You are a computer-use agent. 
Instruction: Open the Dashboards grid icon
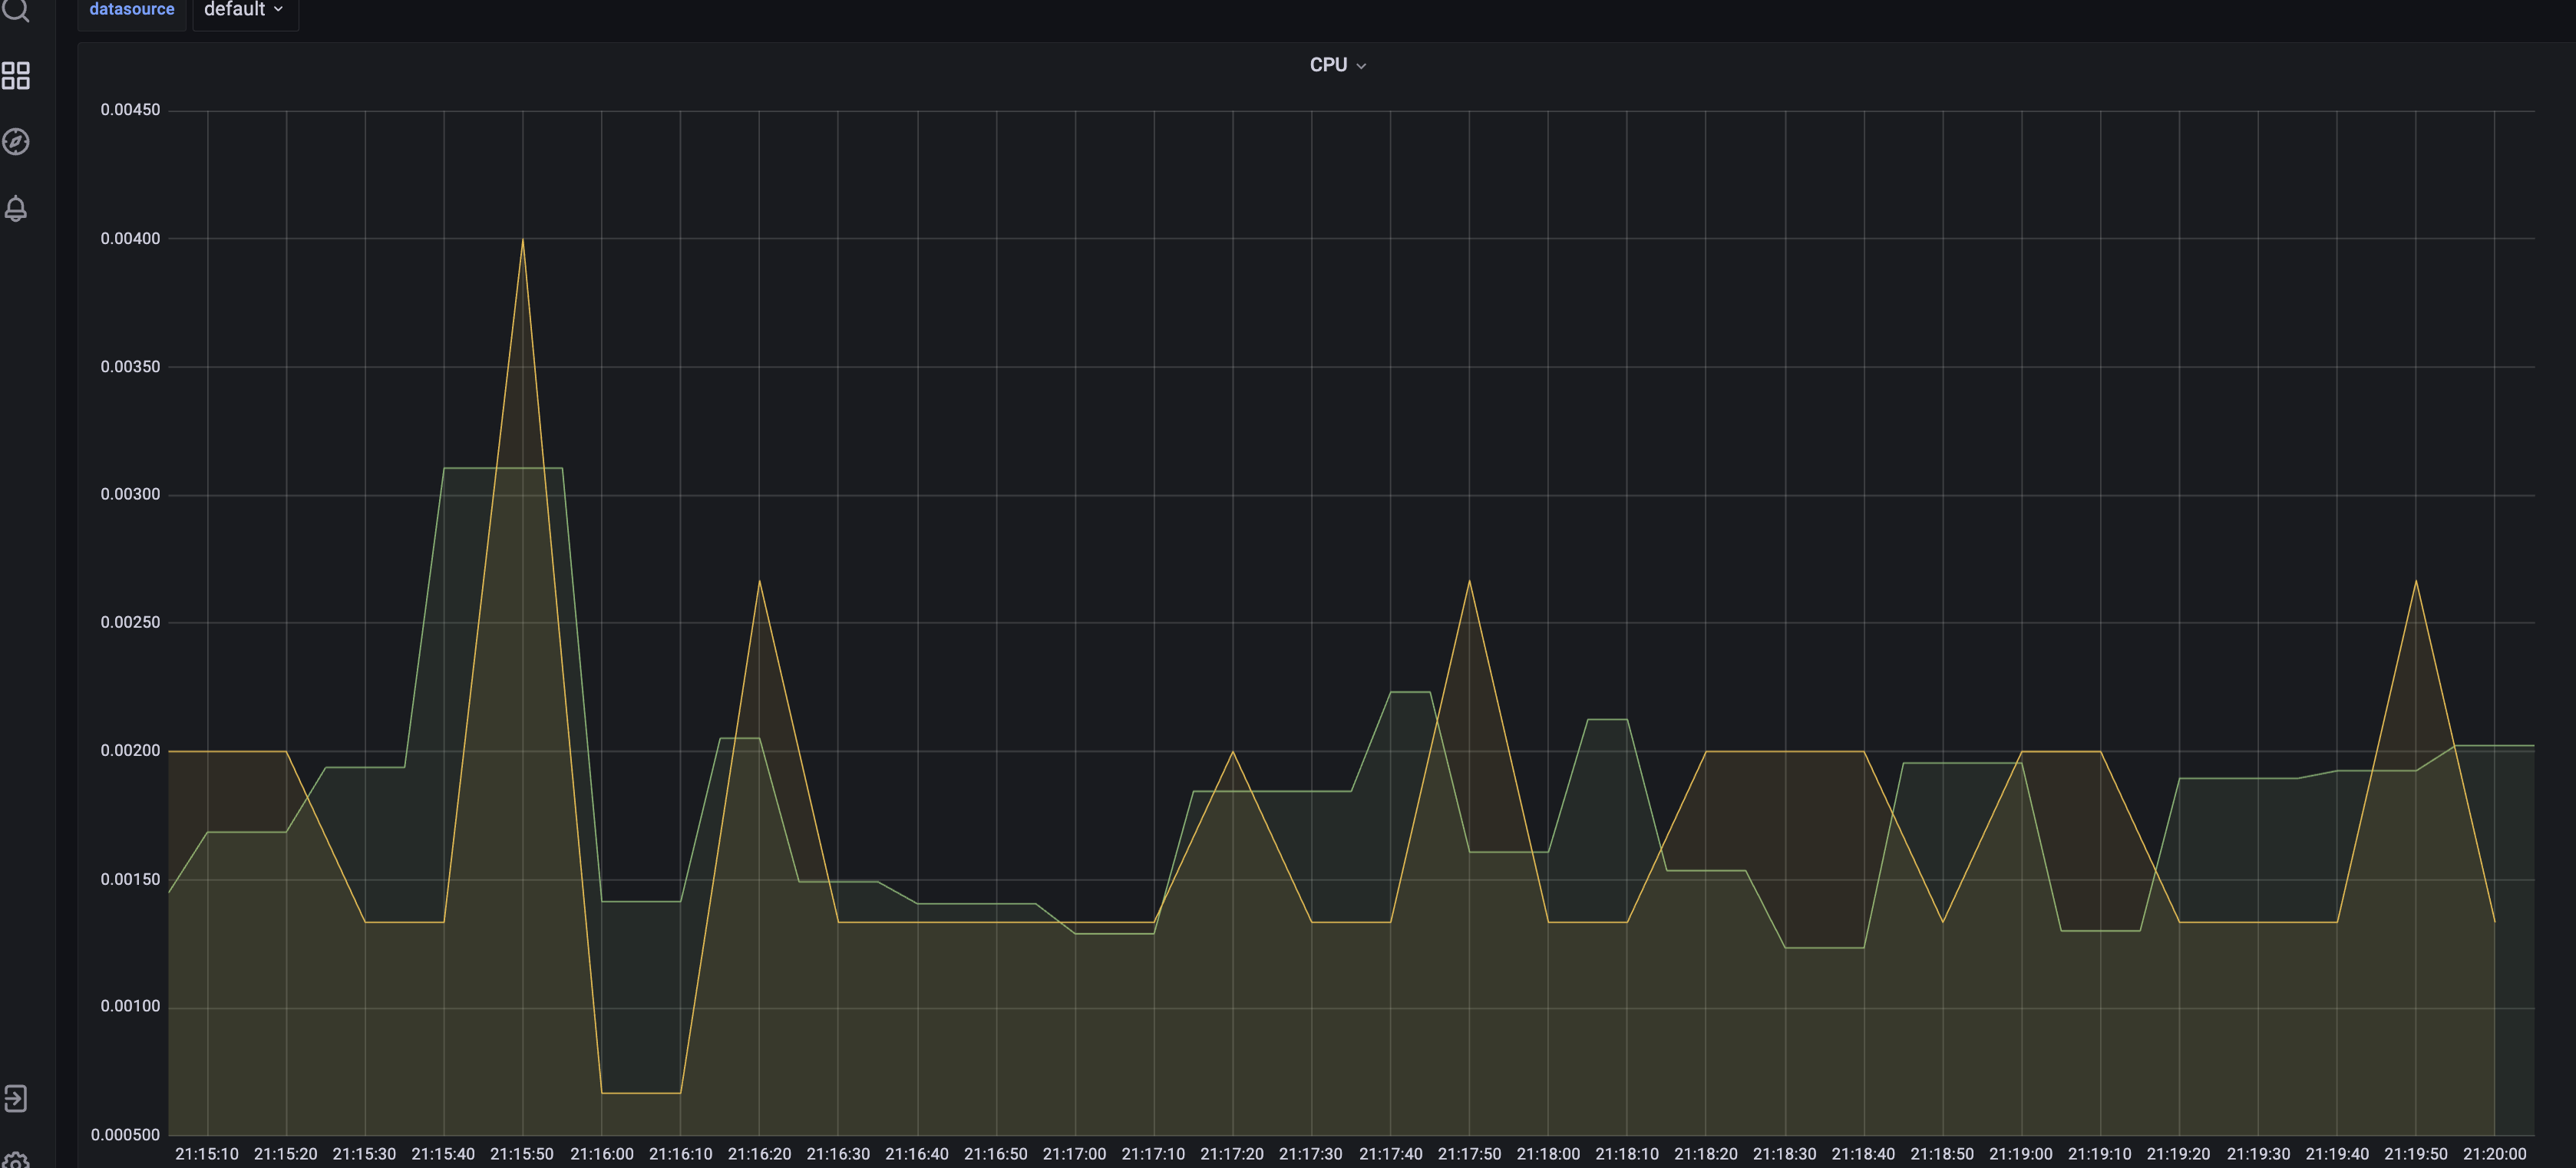click(16, 76)
